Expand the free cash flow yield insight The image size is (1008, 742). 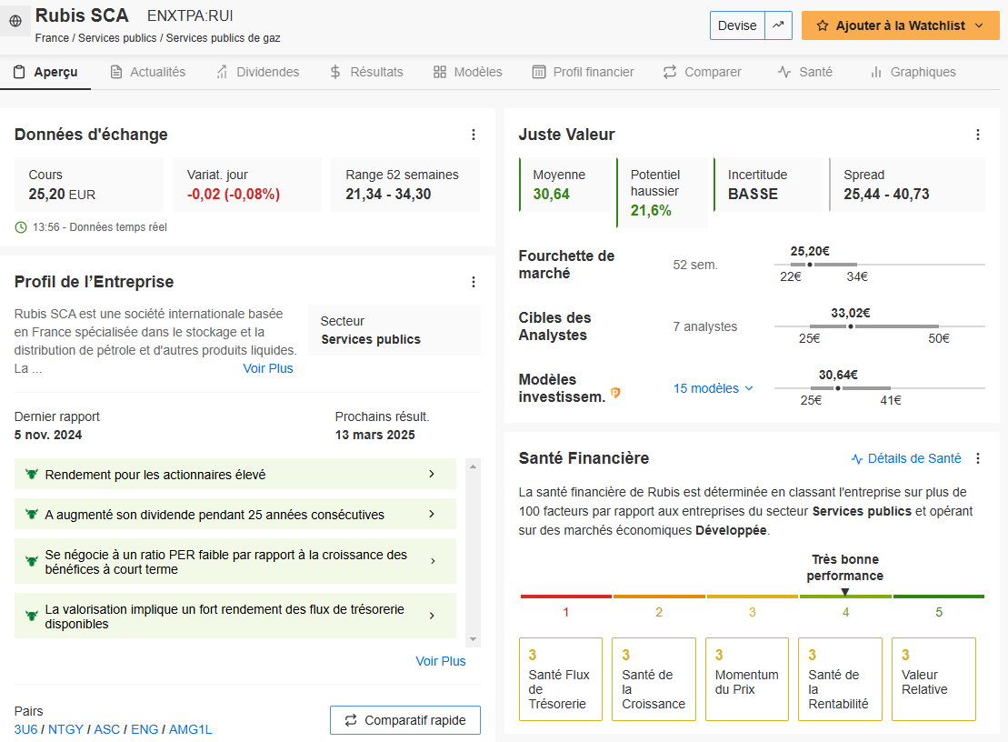235,616
